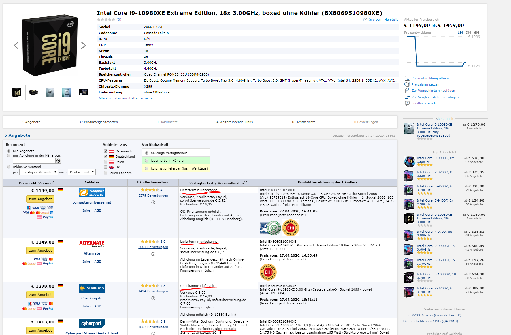Open Intel X299 Refresh (Cascade Lake-X) link

click(432, 315)
